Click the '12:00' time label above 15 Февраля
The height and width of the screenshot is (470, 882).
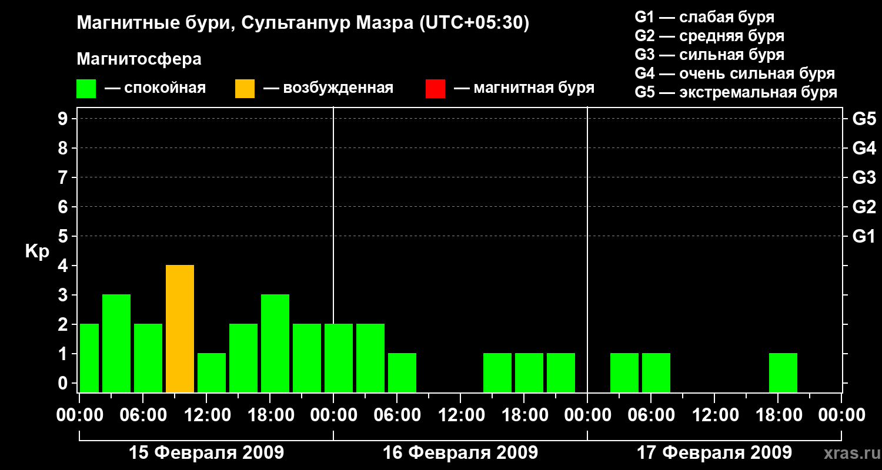(x=206, y=415)
